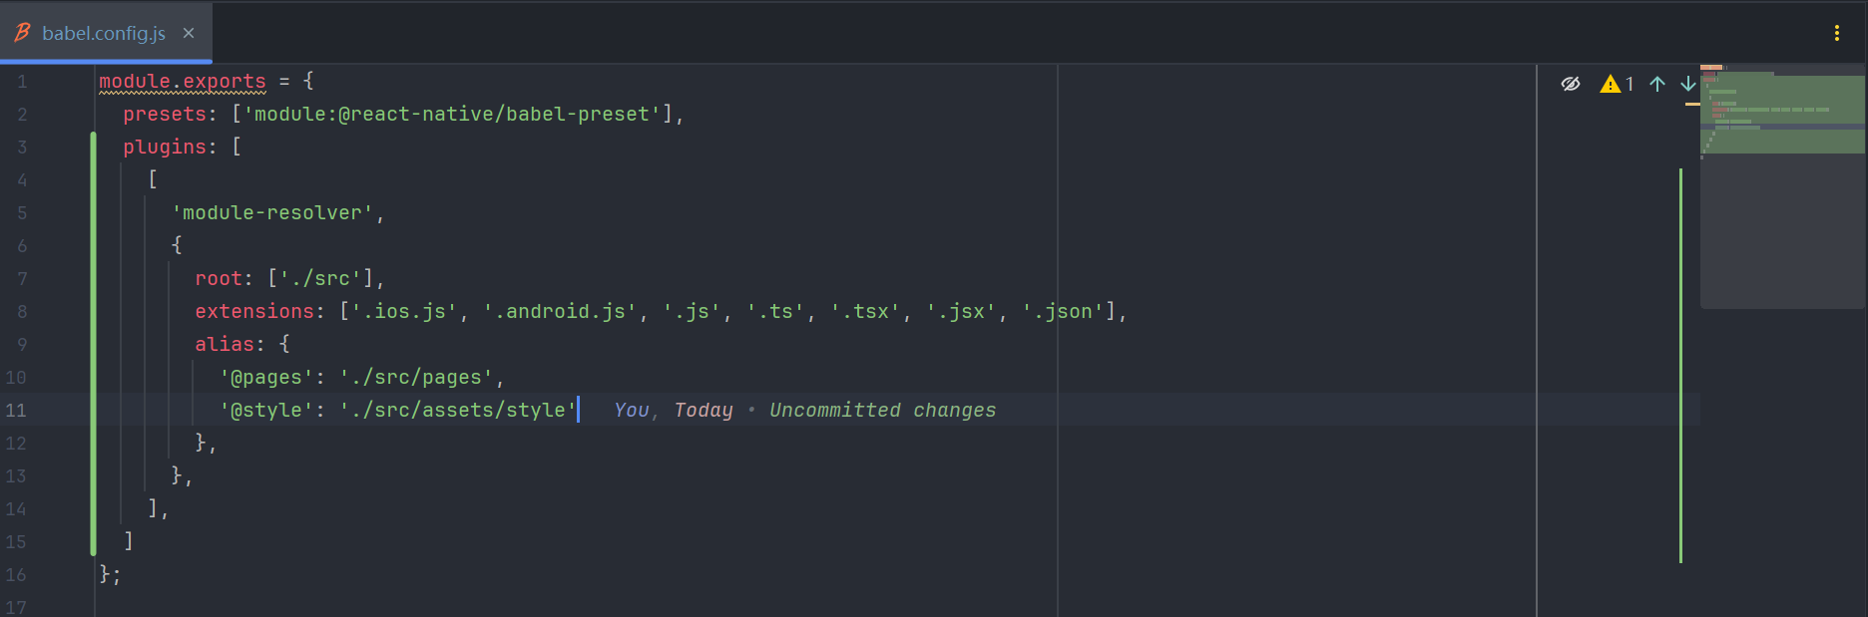The image size is (1868, 617).
Task: Click the '.json' extension string
Action: click(x=1064, y=311)
